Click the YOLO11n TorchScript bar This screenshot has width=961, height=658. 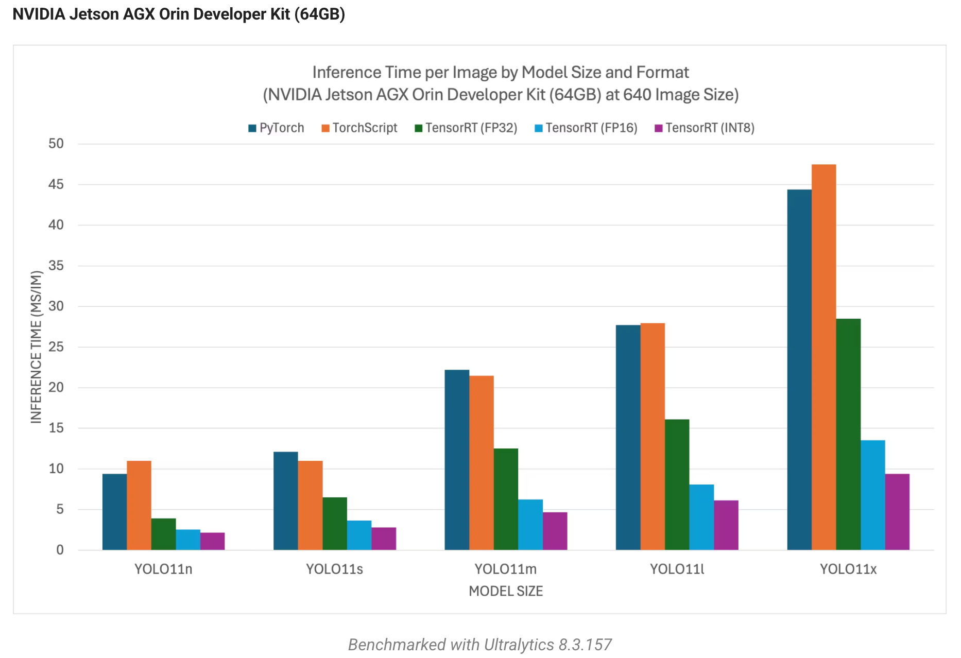[139, 505]
